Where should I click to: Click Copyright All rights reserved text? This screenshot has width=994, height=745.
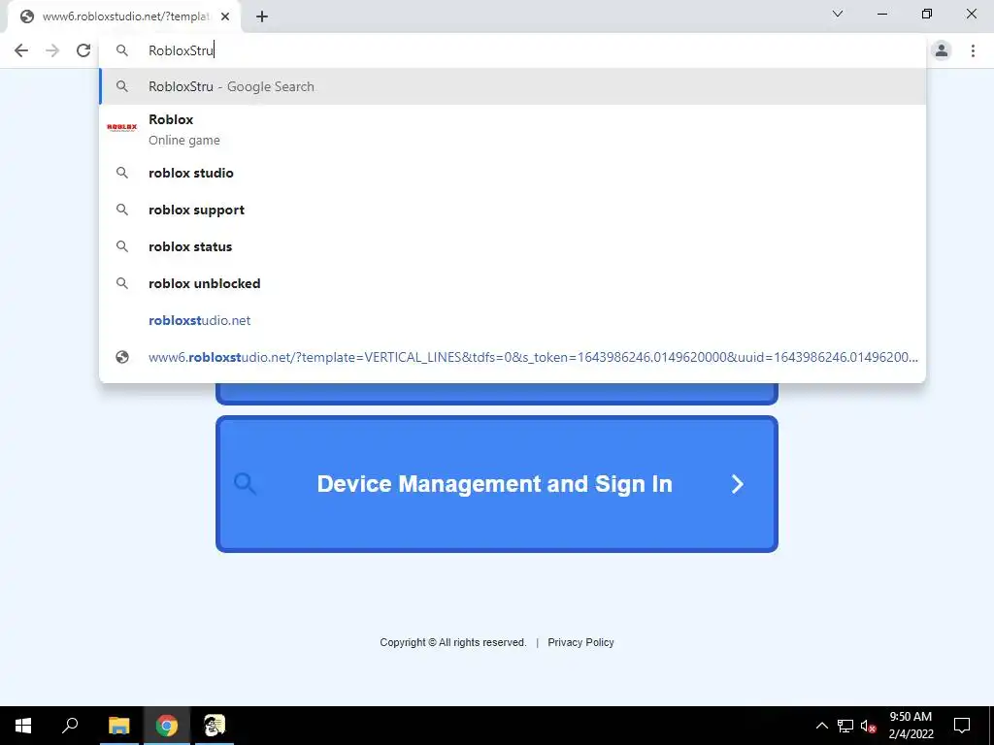453,642
